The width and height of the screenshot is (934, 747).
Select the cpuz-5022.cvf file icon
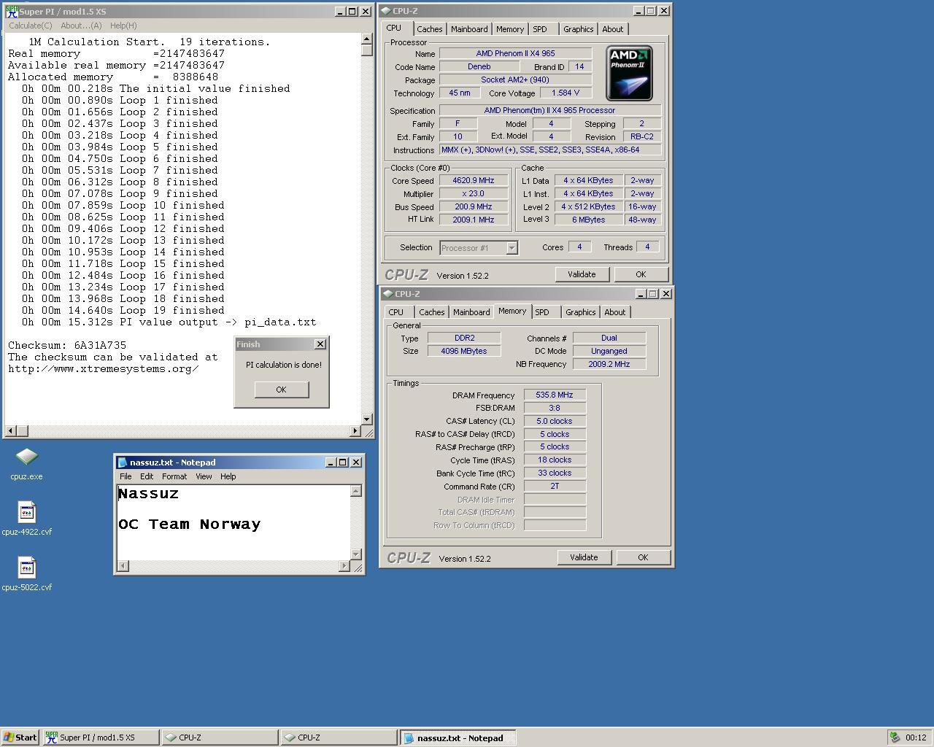point(26,574)
